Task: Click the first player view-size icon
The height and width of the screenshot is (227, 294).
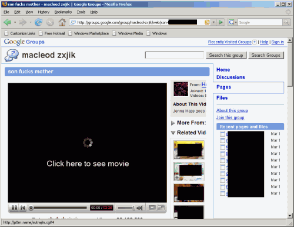Action: [152, 208]
